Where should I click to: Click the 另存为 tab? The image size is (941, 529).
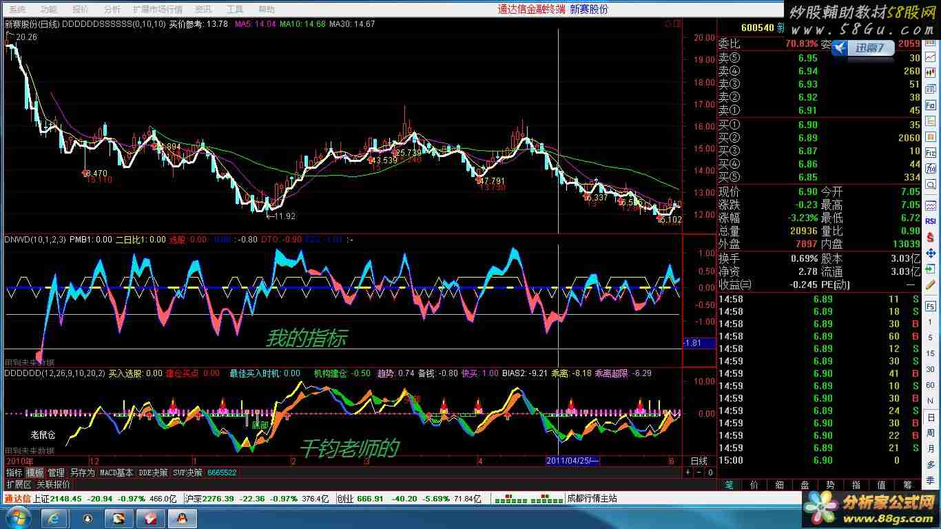tap(83, 473)
